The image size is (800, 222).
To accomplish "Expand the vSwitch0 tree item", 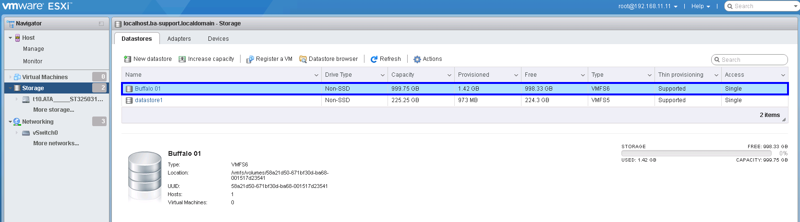I will click(17, 133).
